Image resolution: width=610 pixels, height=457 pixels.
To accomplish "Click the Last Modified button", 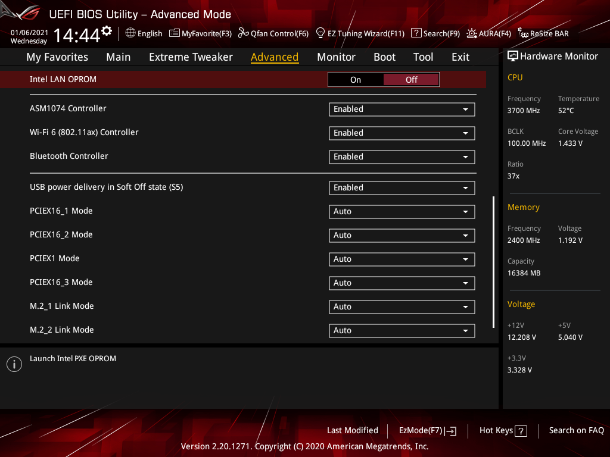I will click(353, 431).
